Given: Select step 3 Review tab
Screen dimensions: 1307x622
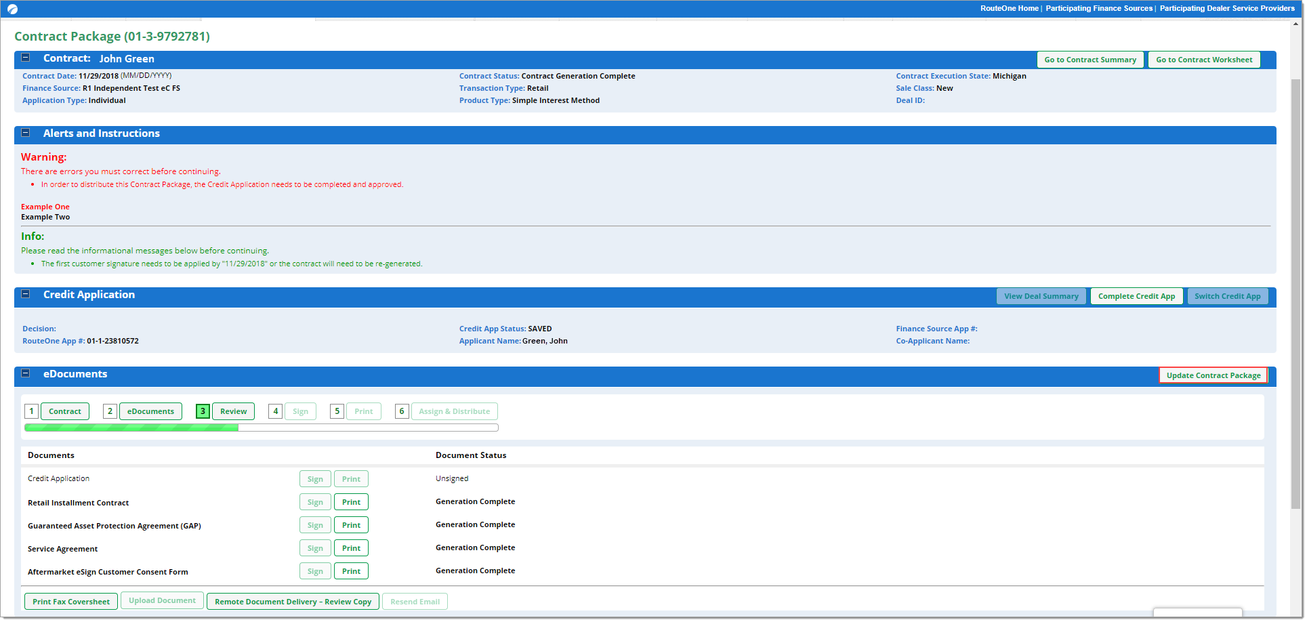Looking at the screenshot, I should click(x=233, y=411).
